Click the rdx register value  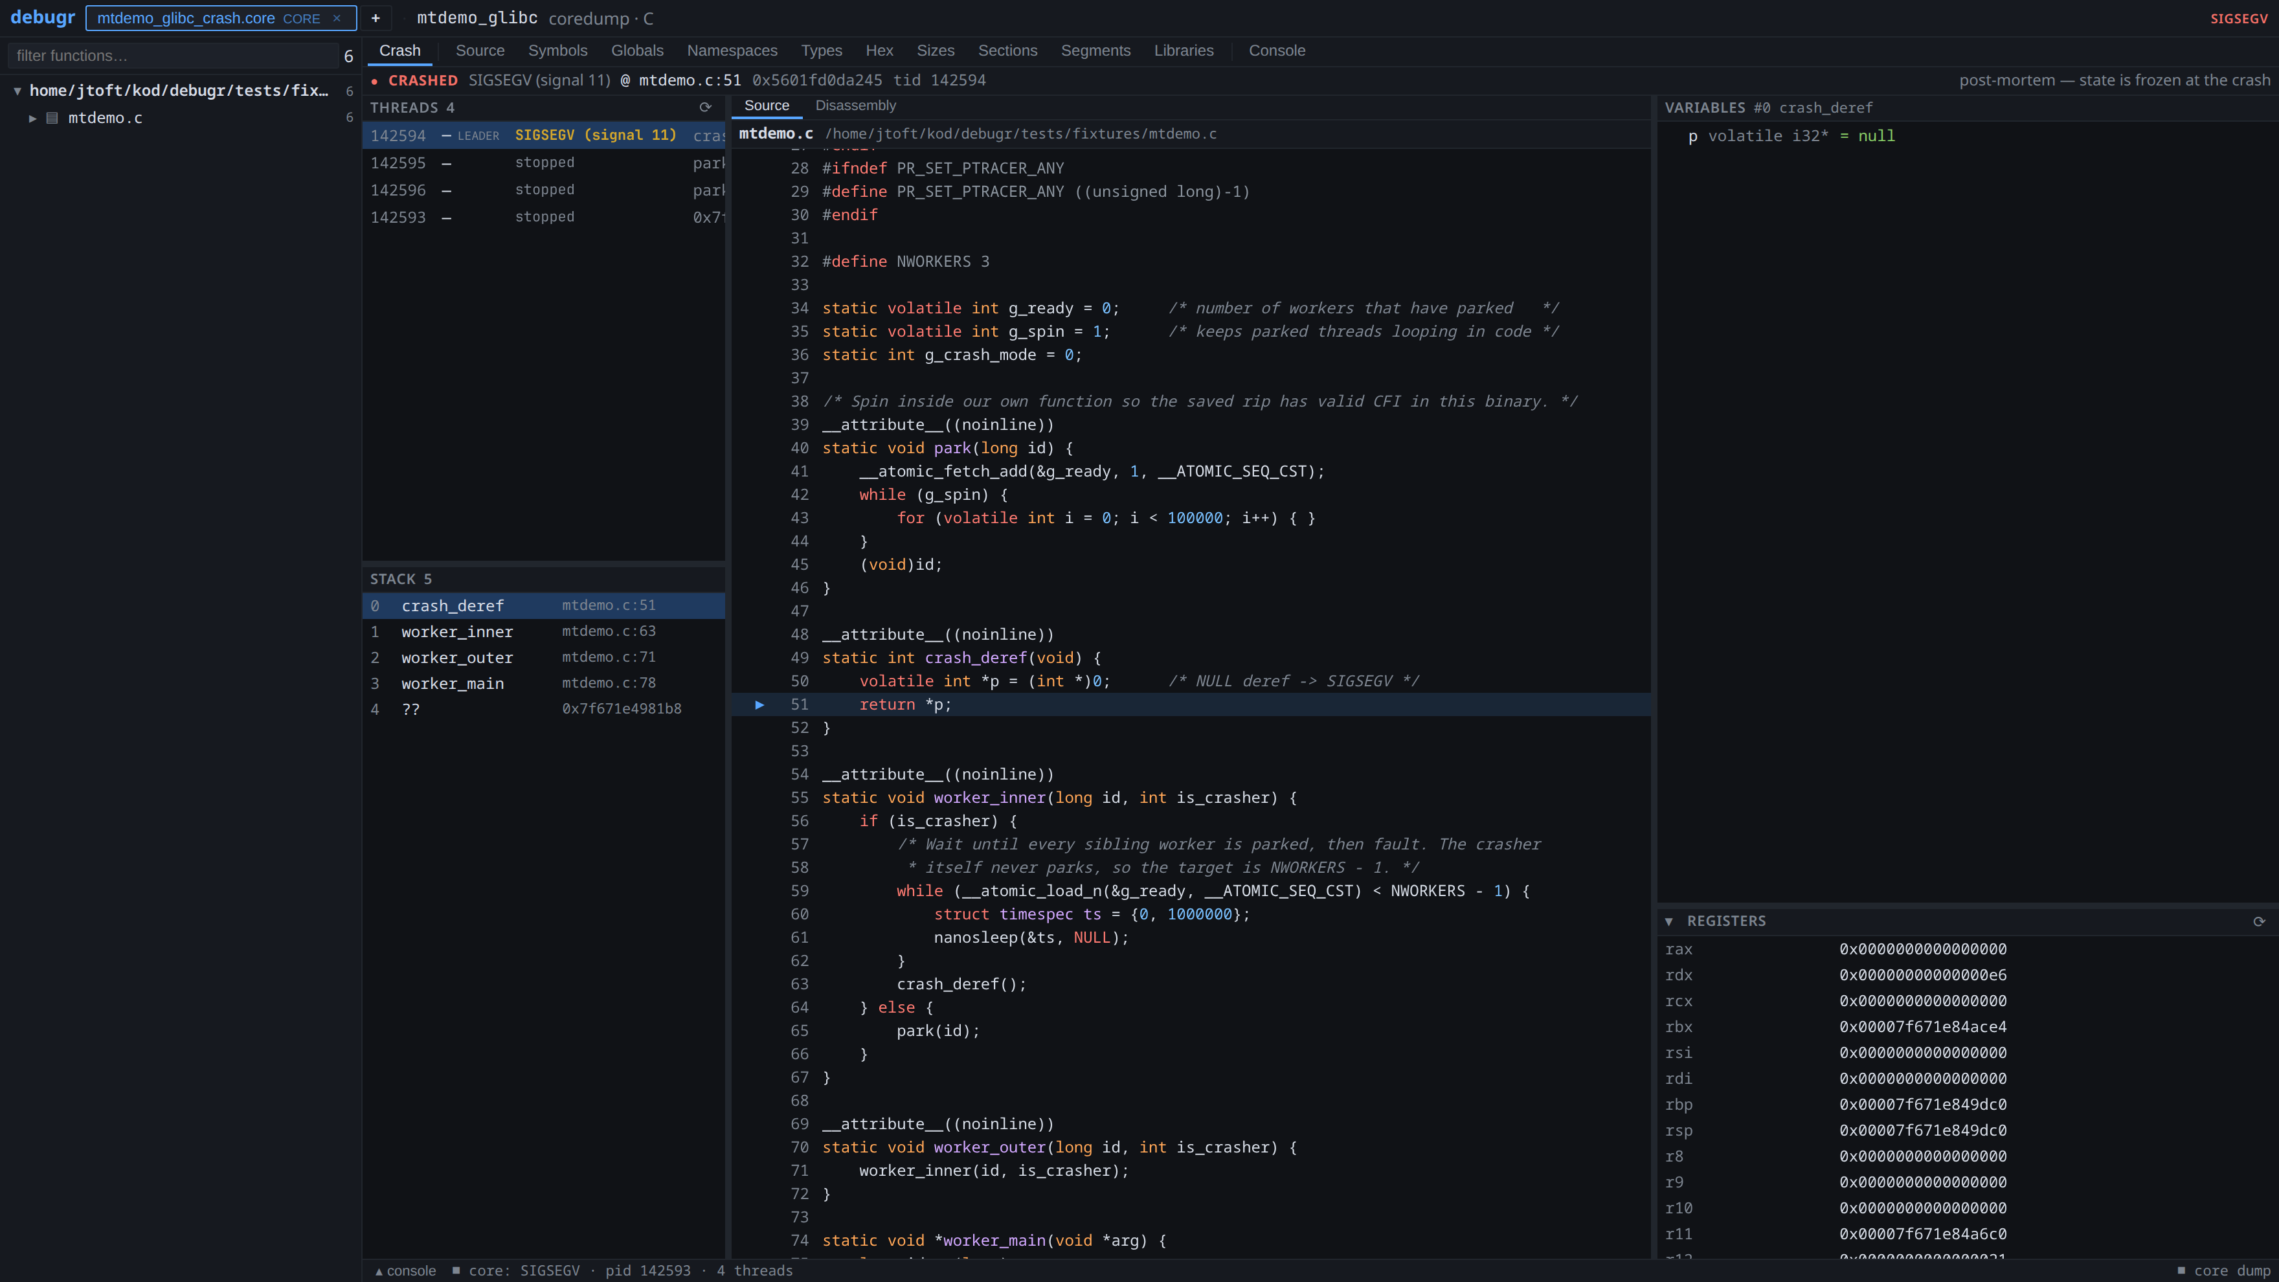[x=1922, y=975]
